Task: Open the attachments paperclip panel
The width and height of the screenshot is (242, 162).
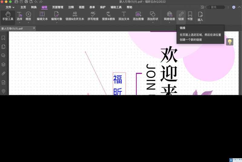Action: 3,73
